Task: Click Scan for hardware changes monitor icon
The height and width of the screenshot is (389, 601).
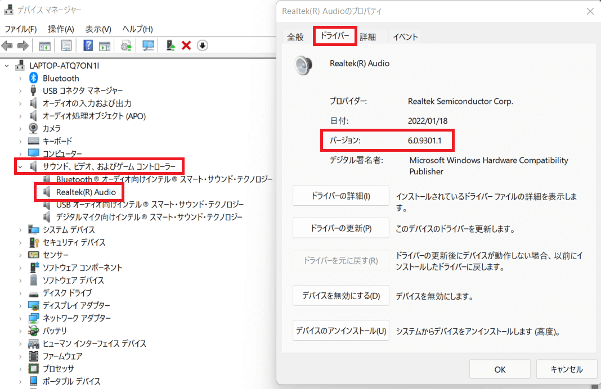Action: click(148, 46)
